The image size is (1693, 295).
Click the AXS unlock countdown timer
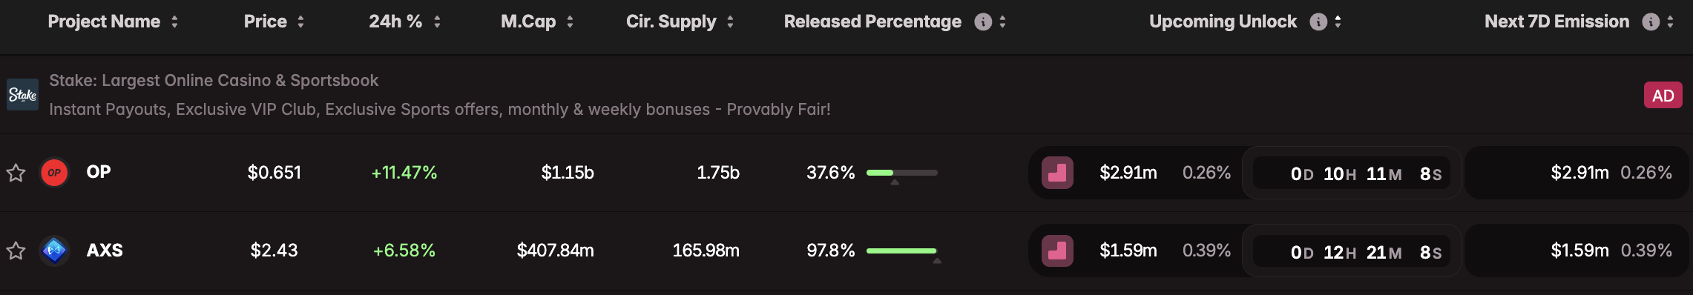[1352, 252]
